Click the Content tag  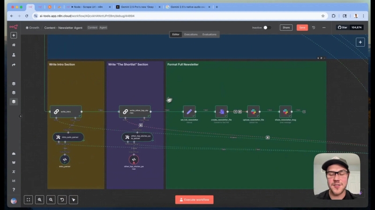point(92,28)
